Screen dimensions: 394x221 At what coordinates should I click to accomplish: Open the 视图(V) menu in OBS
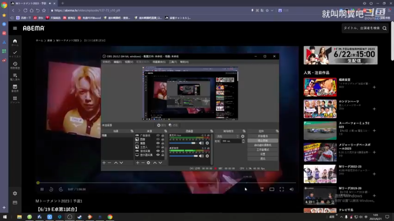click(x=129, y=62)
